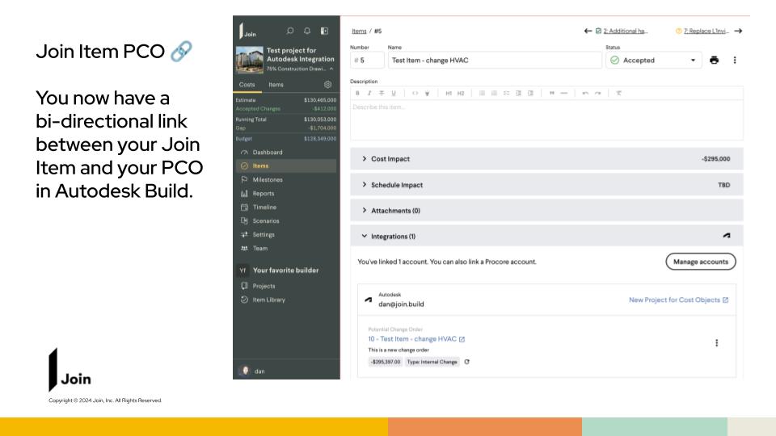Open Timeline in sidebar navigation
776x436 pixels.
[x=286, y=208]
